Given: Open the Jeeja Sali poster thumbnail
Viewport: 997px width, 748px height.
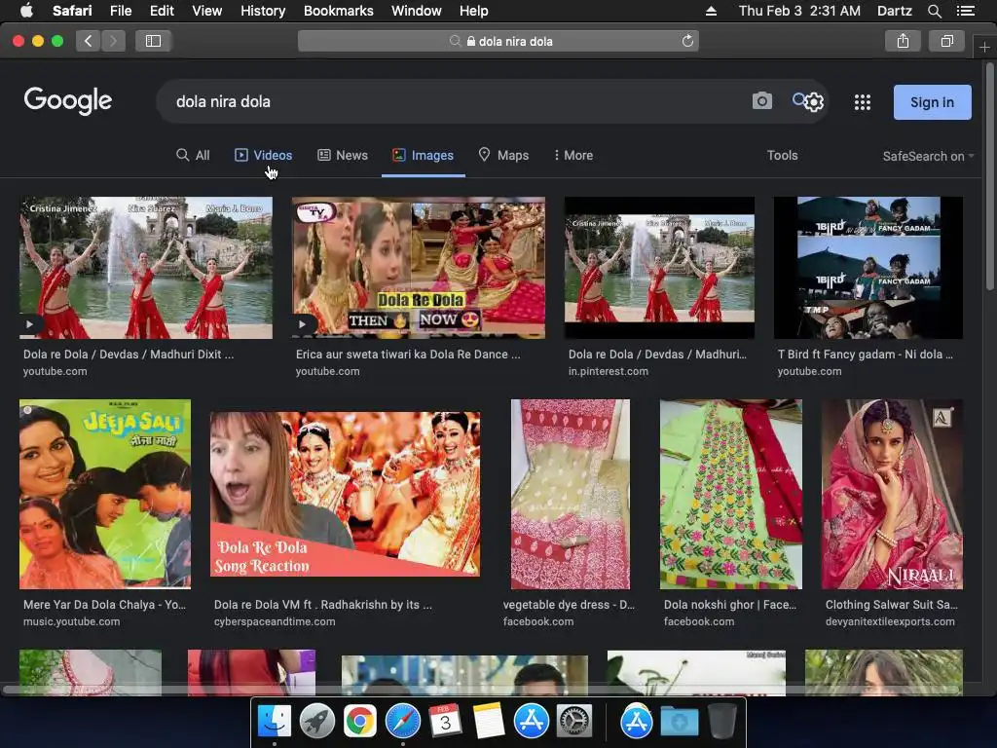Looking at the screenshot, I should (105, 494).
